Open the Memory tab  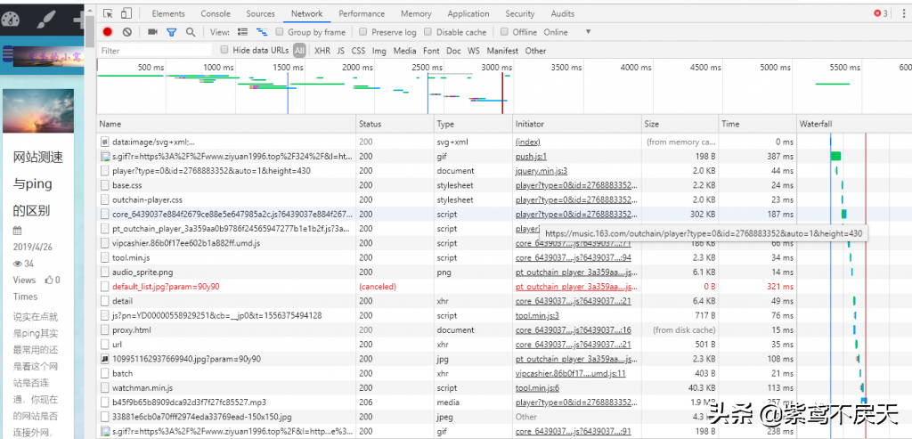pos(416,13)
